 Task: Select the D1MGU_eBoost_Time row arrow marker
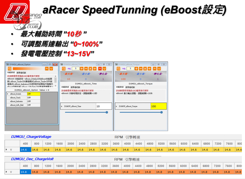coord(62,106)
